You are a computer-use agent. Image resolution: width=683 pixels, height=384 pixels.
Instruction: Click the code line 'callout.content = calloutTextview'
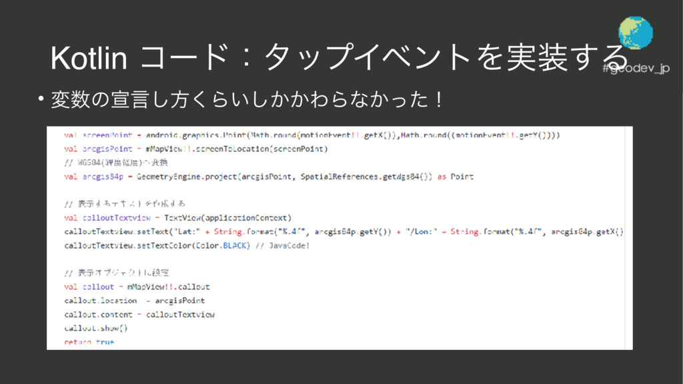(139, 315)
